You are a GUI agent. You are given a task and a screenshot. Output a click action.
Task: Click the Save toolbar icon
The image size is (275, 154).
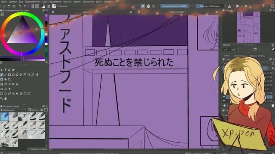(14, 6)
